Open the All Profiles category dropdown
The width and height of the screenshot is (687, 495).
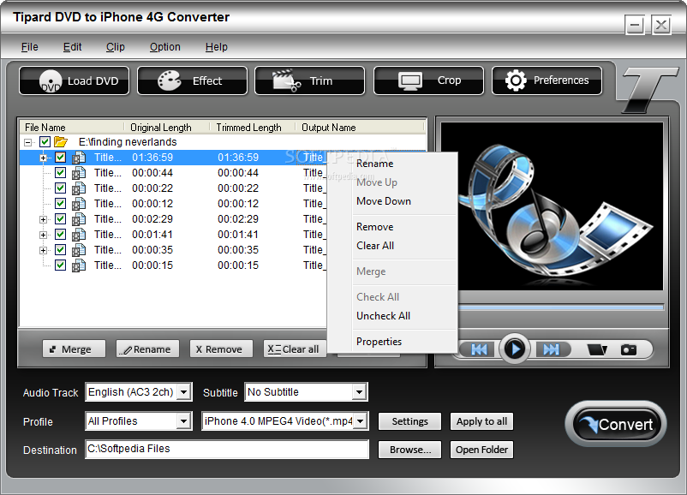(184, 421)
